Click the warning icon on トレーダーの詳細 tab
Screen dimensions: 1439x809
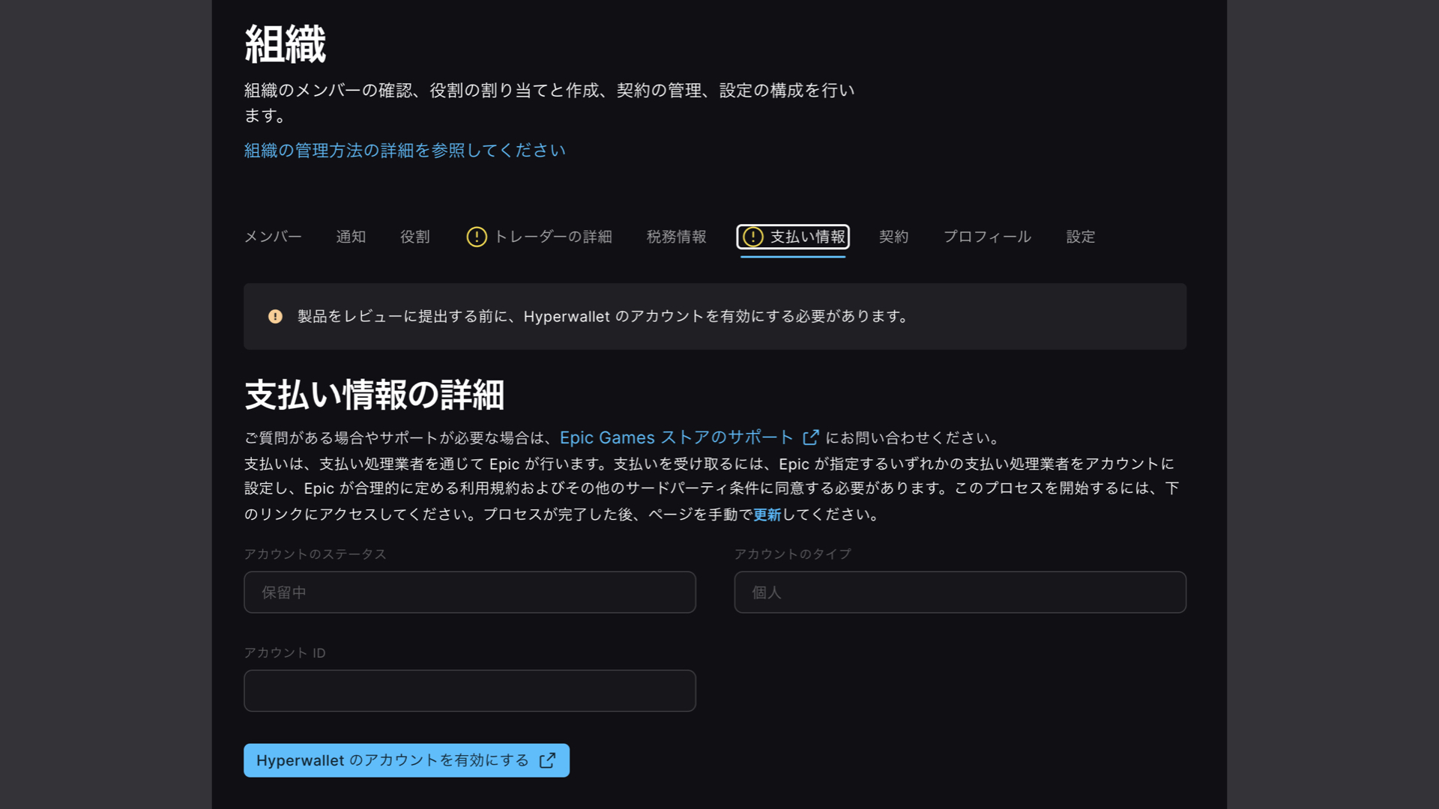477,237
